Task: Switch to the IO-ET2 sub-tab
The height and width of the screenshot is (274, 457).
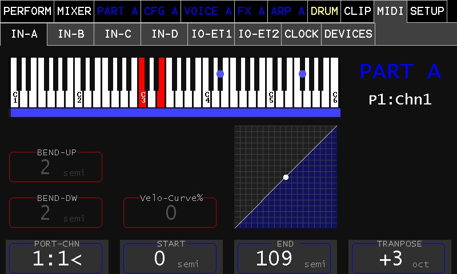Action: coord(258,34)
